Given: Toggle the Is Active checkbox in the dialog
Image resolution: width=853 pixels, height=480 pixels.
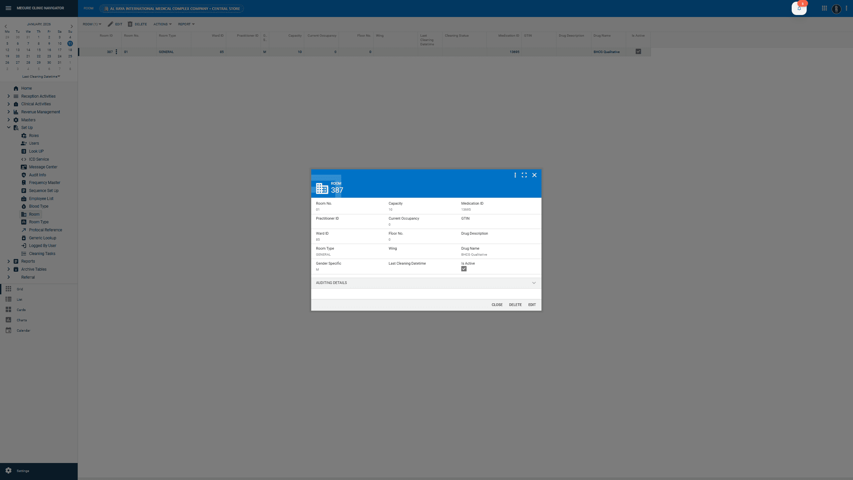Looking at the screenshot, I should click(464, 269).
